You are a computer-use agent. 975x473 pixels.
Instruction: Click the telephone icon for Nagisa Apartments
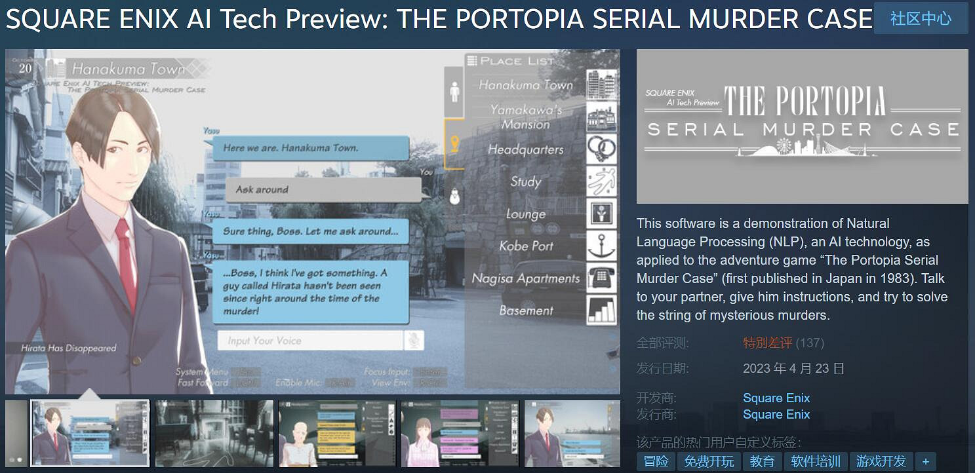coord(601,278)
